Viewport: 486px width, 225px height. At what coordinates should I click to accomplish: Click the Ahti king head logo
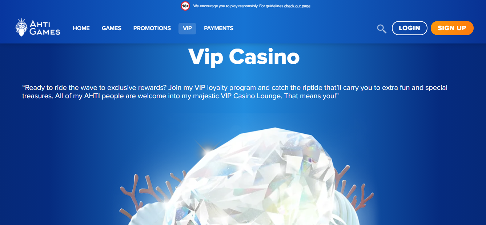pos(21,28)
